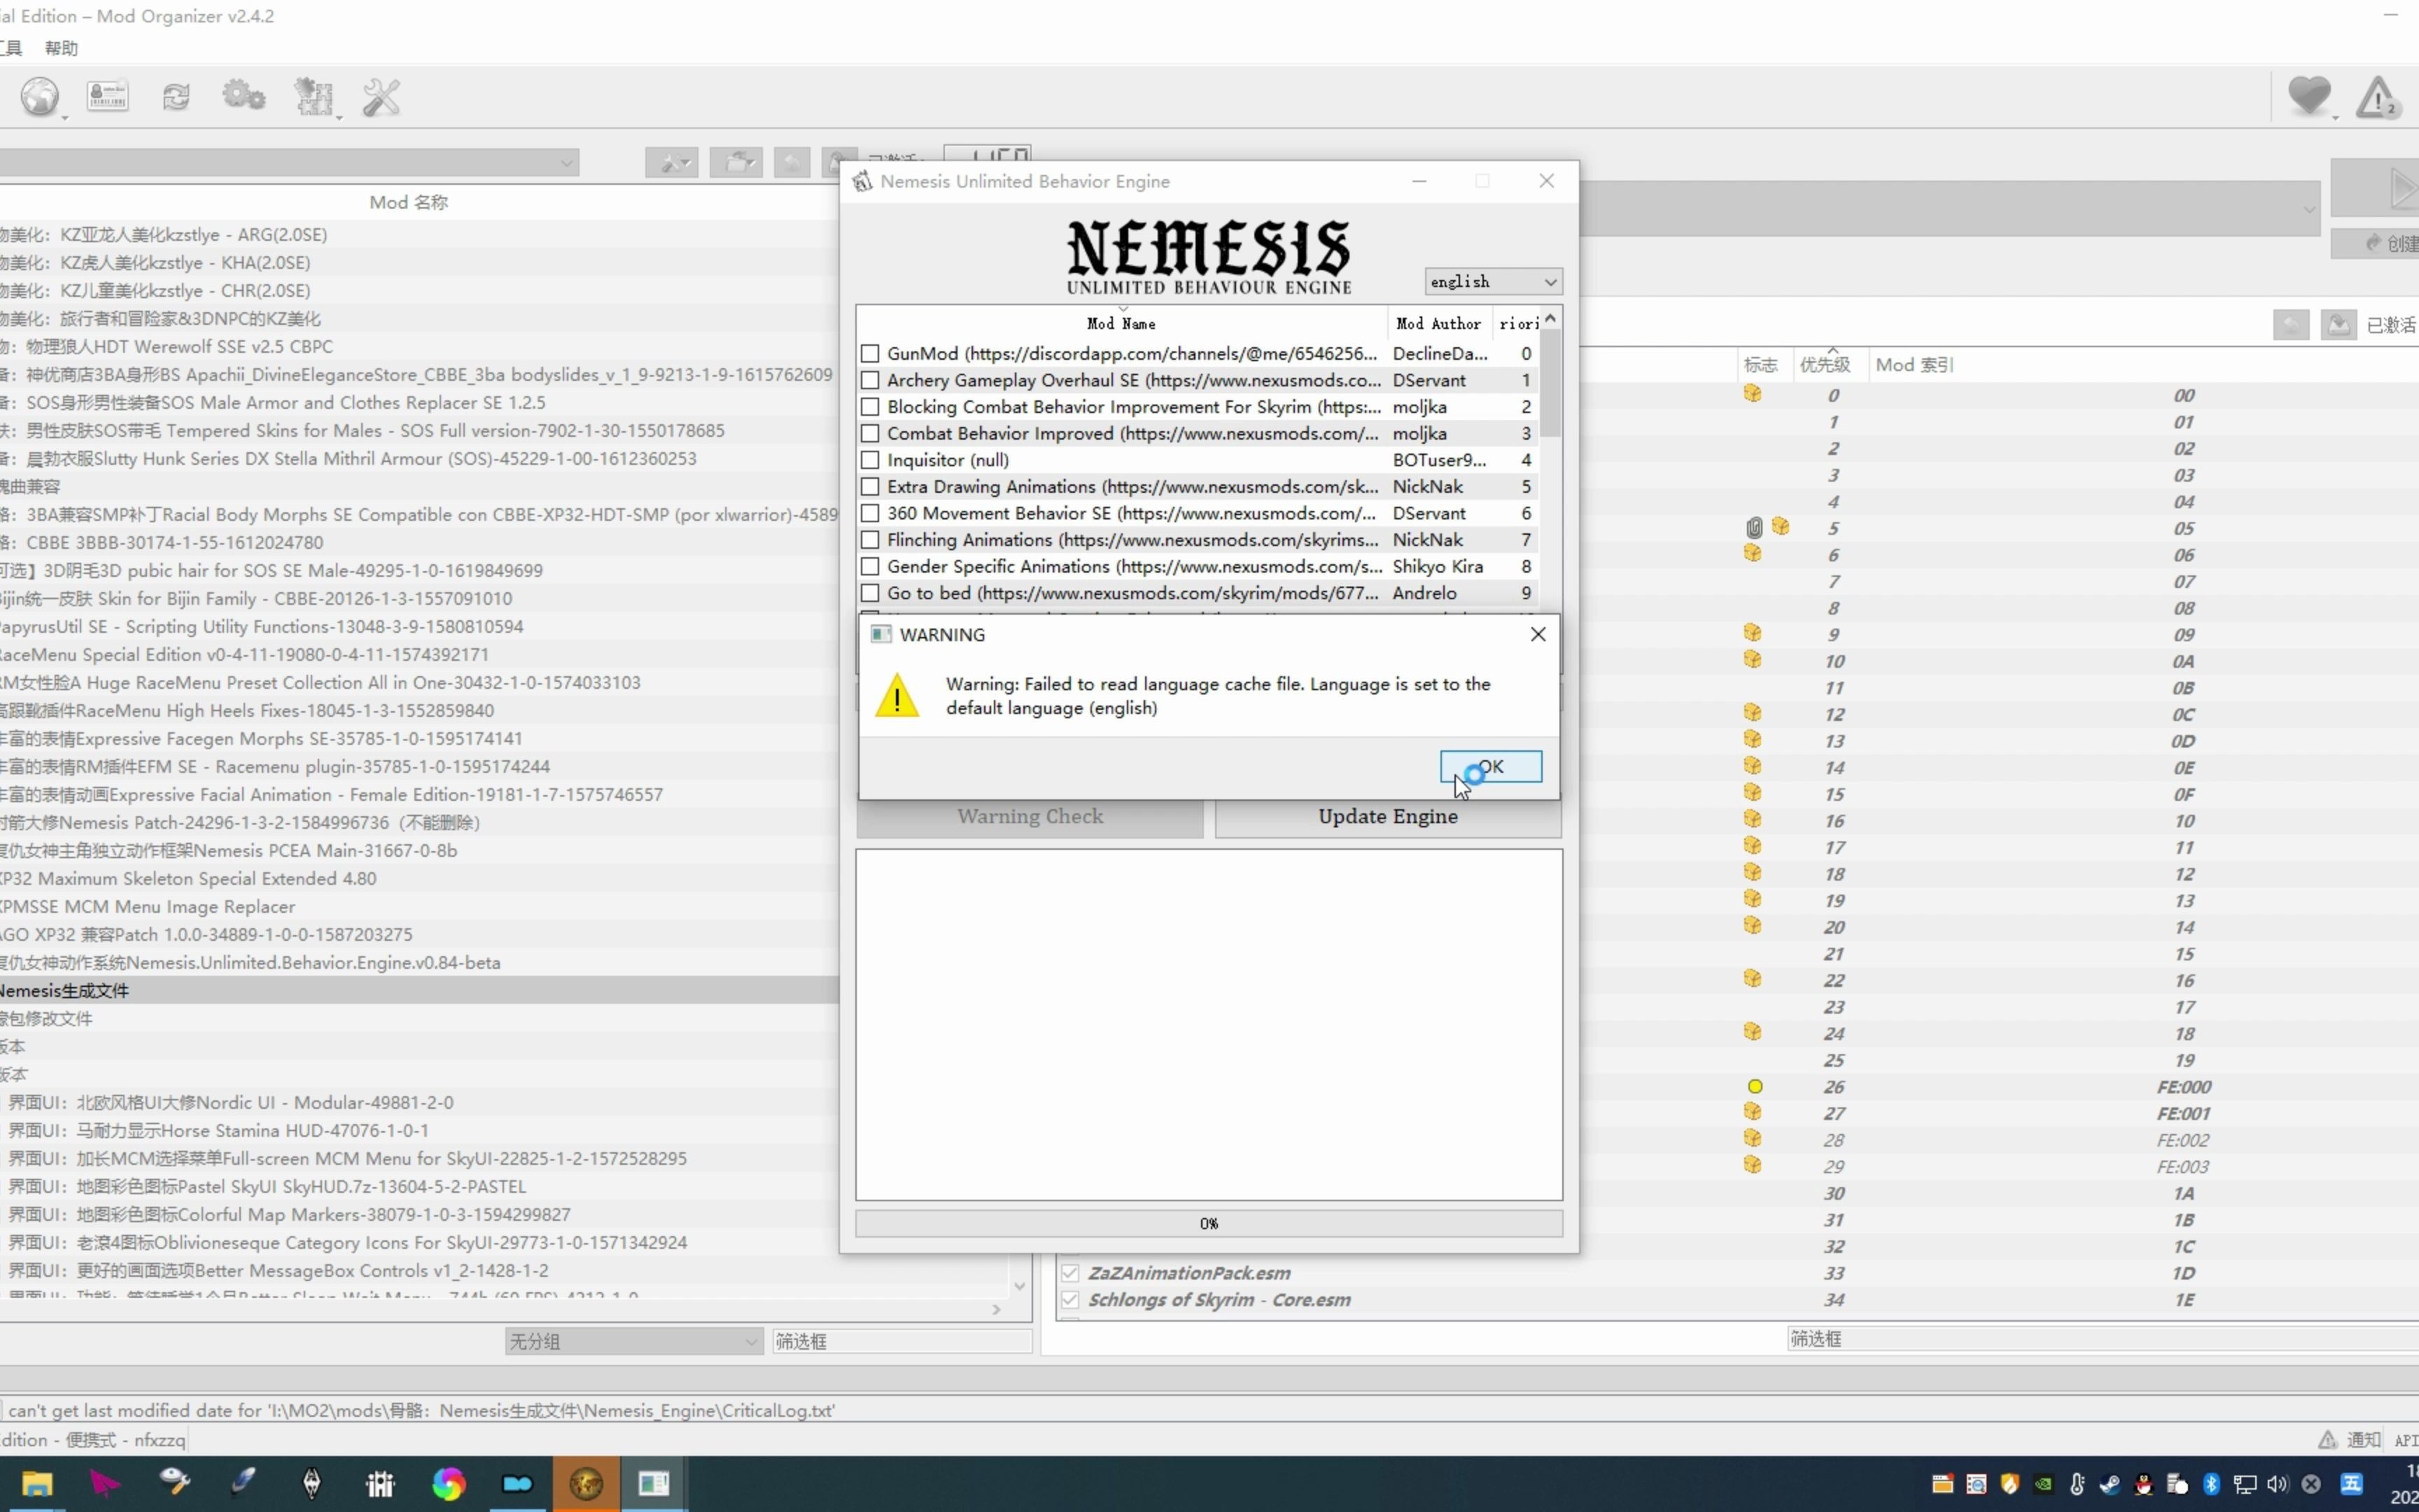Open settings wrench-and-screwdriver icon
Screen dimensions: 2419x1512
coord(381,97)
